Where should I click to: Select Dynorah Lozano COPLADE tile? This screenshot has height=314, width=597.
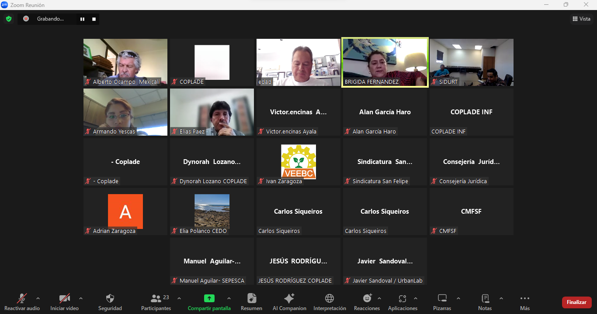point(212,162)
